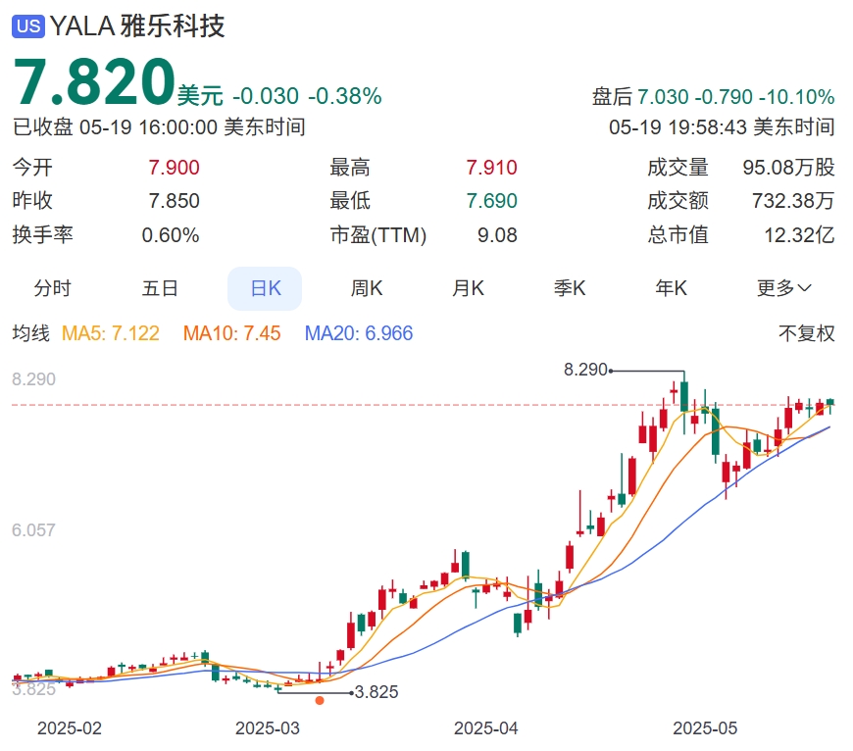The width and height of the screenshot is (853, 751).
Task: Click the 8.290 high price marker
Action: pyautogui.click(x=584, y=371)
